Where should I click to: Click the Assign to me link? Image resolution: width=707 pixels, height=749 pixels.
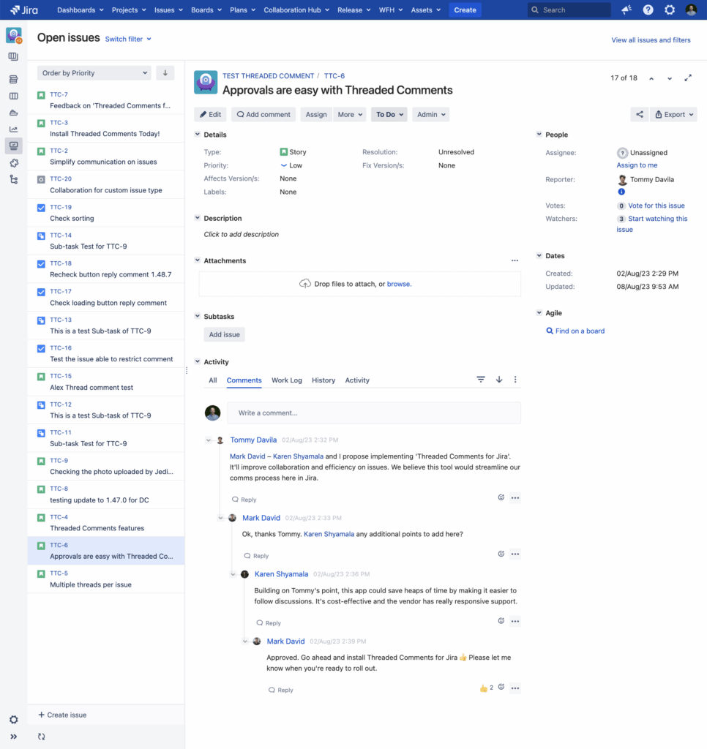[x=637, y=165]
